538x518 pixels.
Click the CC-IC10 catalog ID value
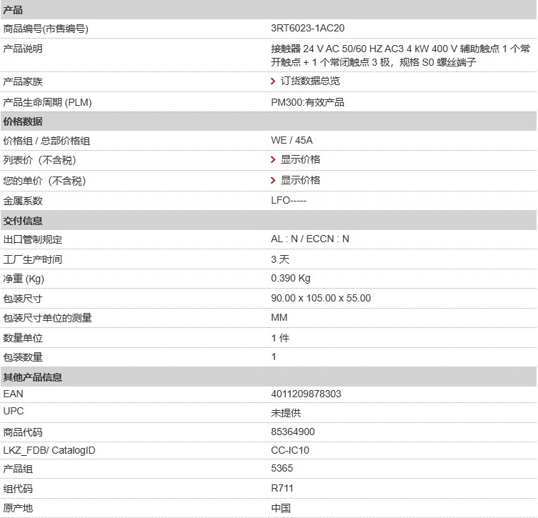point(290,450)
